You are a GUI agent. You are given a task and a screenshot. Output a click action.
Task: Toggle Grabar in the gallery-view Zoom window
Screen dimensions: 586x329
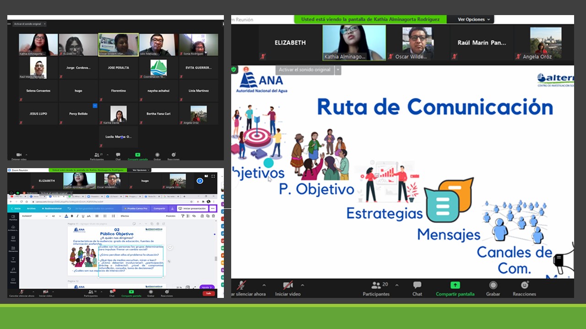point(157,157)
